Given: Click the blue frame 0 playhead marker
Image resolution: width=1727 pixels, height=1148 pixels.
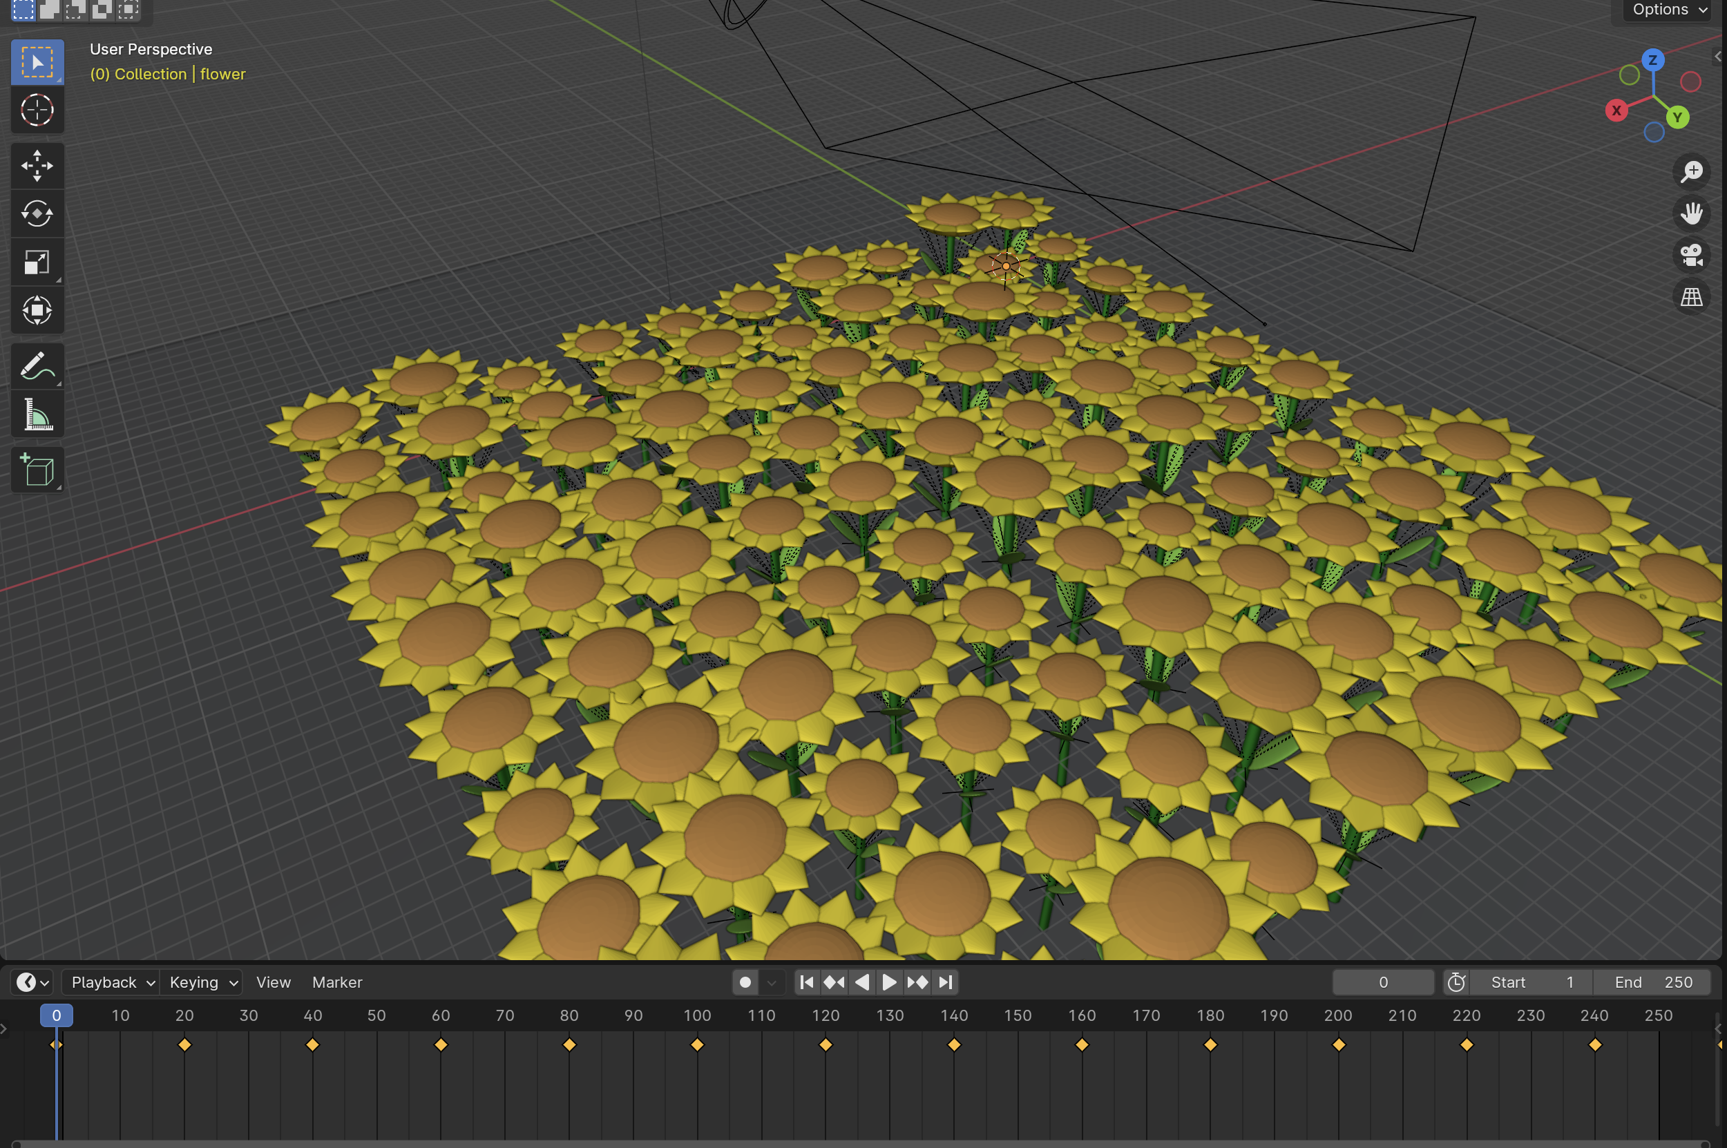Looking at the screenshot, I should coord(57,1015).
